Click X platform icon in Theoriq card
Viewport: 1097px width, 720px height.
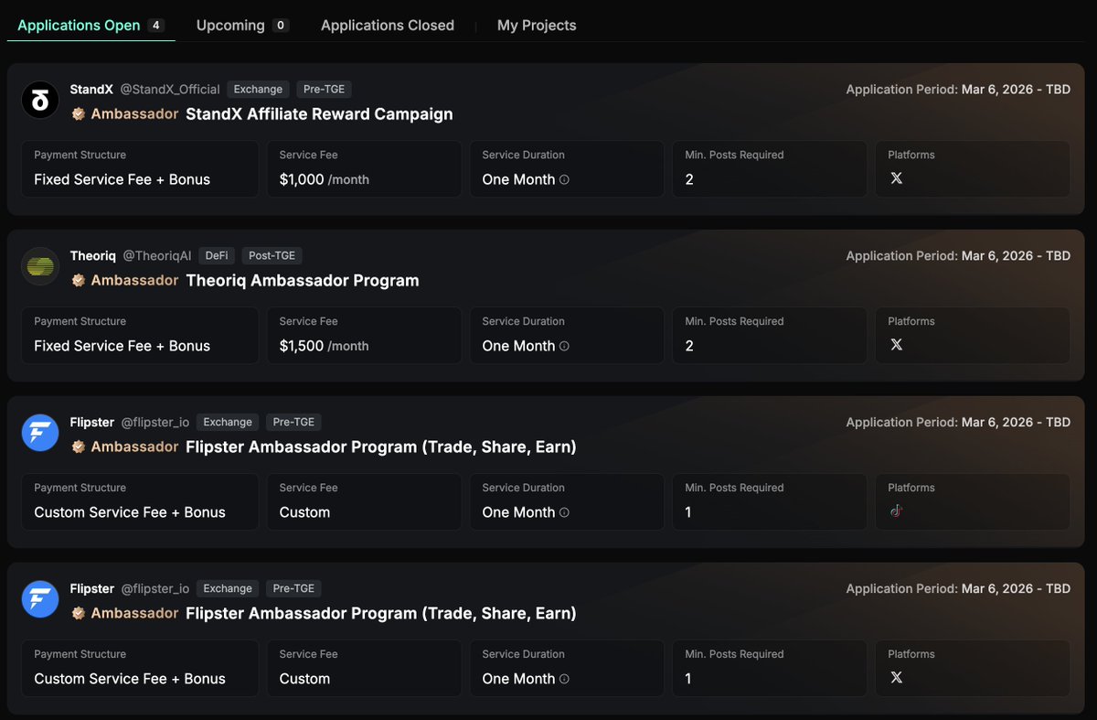click(x=896, y=345)
